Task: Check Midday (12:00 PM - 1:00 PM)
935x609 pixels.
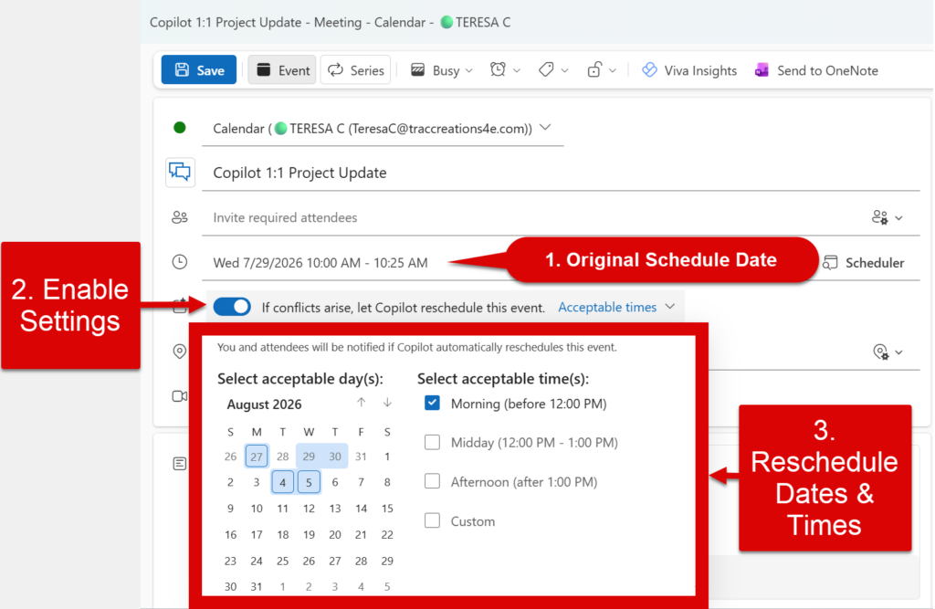Action: coord(432,442)
